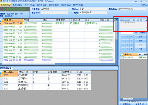Screen dimensions: 148x105
Task: Select the 销售单据记录 tab
Action: (6, 68)
